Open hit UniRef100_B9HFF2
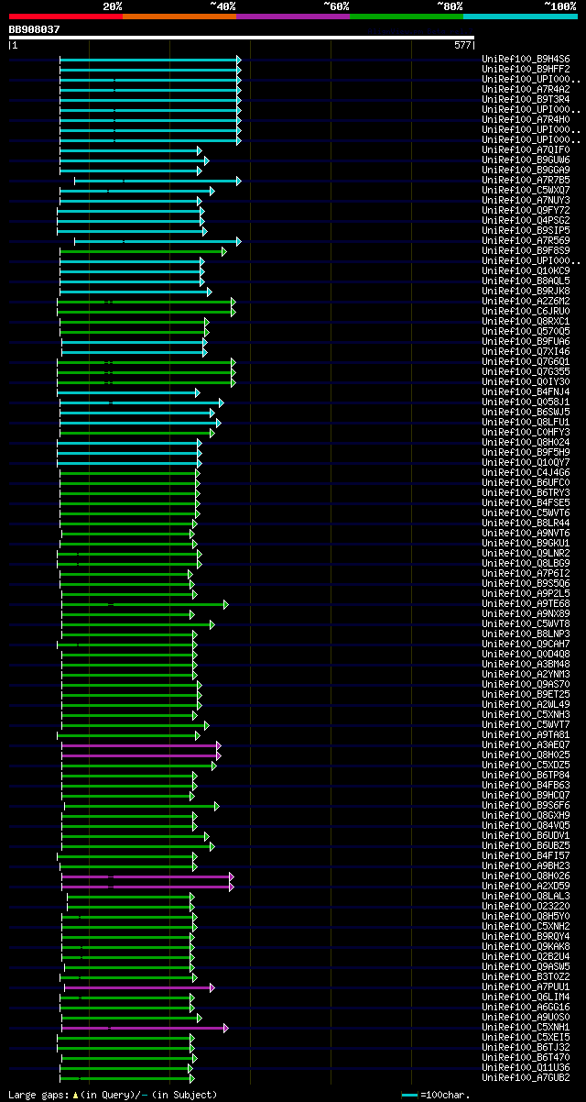586x1102 pixels. coord(526,69)
